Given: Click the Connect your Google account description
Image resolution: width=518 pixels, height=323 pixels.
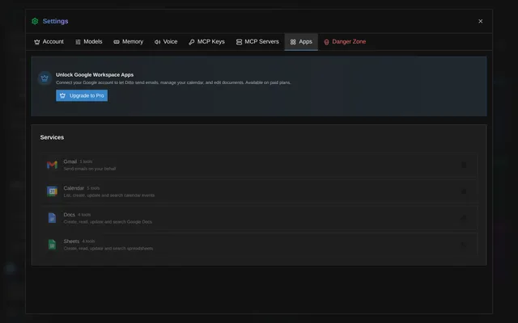Looking at the screenshot, I should [x=173, y=82].
